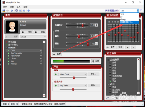Image resolution: width=145 pixels, height=107 pixels.
Task: Click the first toolbar icon below the 文件 menu
Action: click(x=4, y=11)
